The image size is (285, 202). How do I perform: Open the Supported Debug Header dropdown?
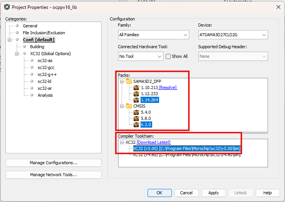click(233, 56)
